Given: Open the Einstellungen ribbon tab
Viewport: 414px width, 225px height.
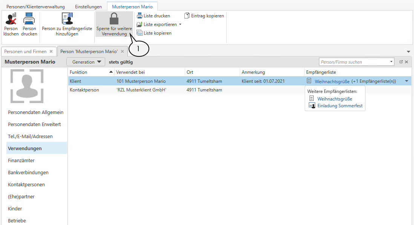Looking at the screenshot, I should [87, 7].
